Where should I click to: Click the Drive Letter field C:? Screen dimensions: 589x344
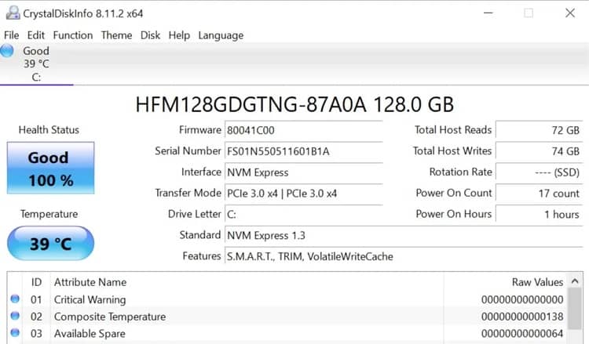(x=303, y=214)
